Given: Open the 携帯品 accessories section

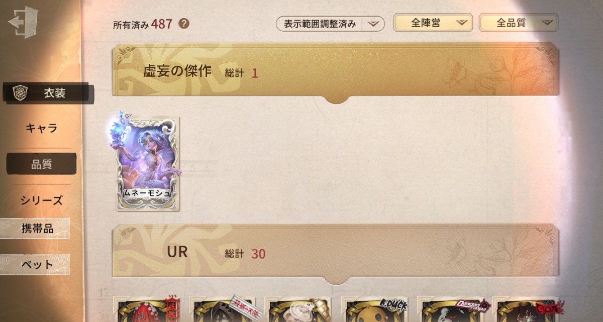Looking at the screenshot, I should pos(36,229).
